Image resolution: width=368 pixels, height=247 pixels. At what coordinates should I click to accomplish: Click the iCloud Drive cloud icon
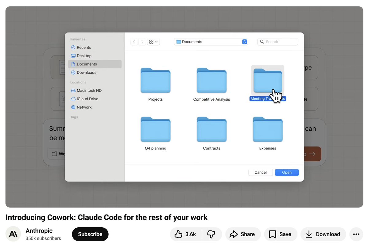pos(73,99)
